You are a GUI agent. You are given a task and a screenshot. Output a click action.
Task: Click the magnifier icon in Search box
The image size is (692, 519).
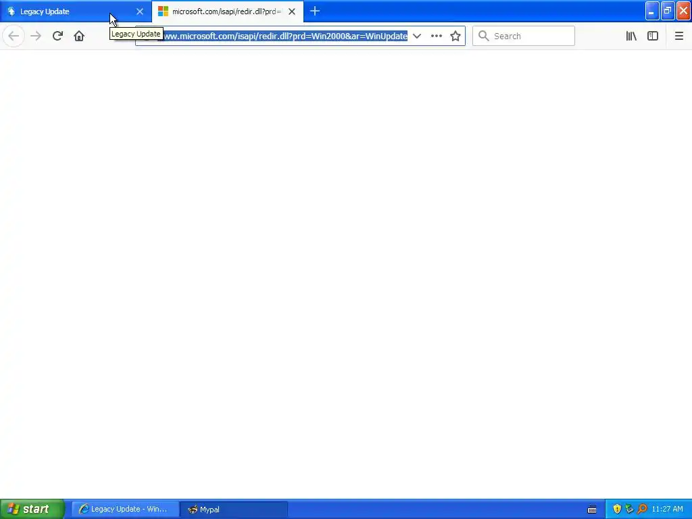484,36
